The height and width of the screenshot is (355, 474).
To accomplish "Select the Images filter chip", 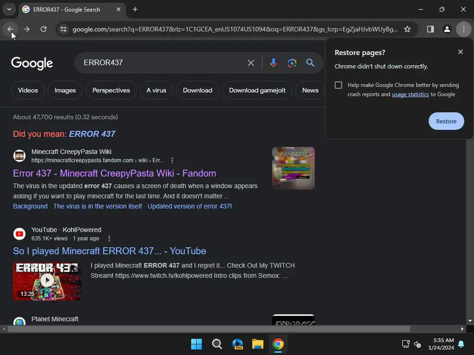I will coord(65,90).
